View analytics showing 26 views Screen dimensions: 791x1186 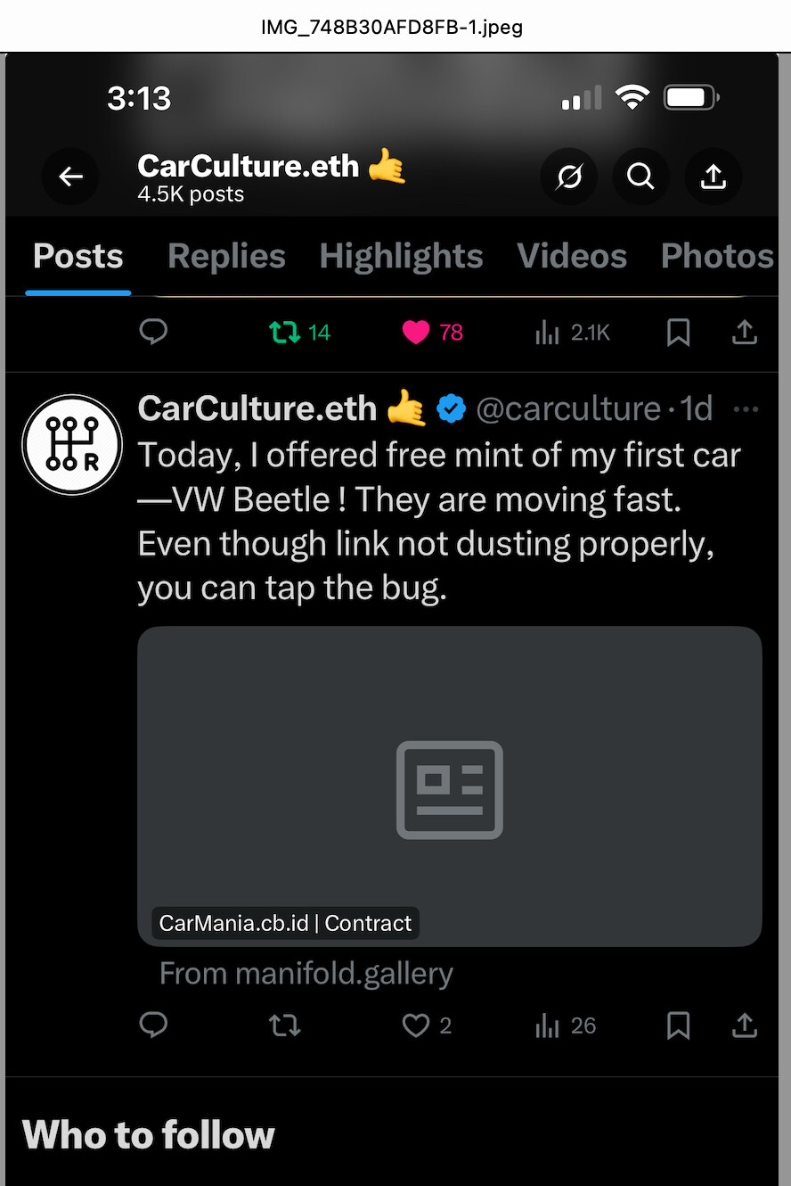[x=566, y=1025]
